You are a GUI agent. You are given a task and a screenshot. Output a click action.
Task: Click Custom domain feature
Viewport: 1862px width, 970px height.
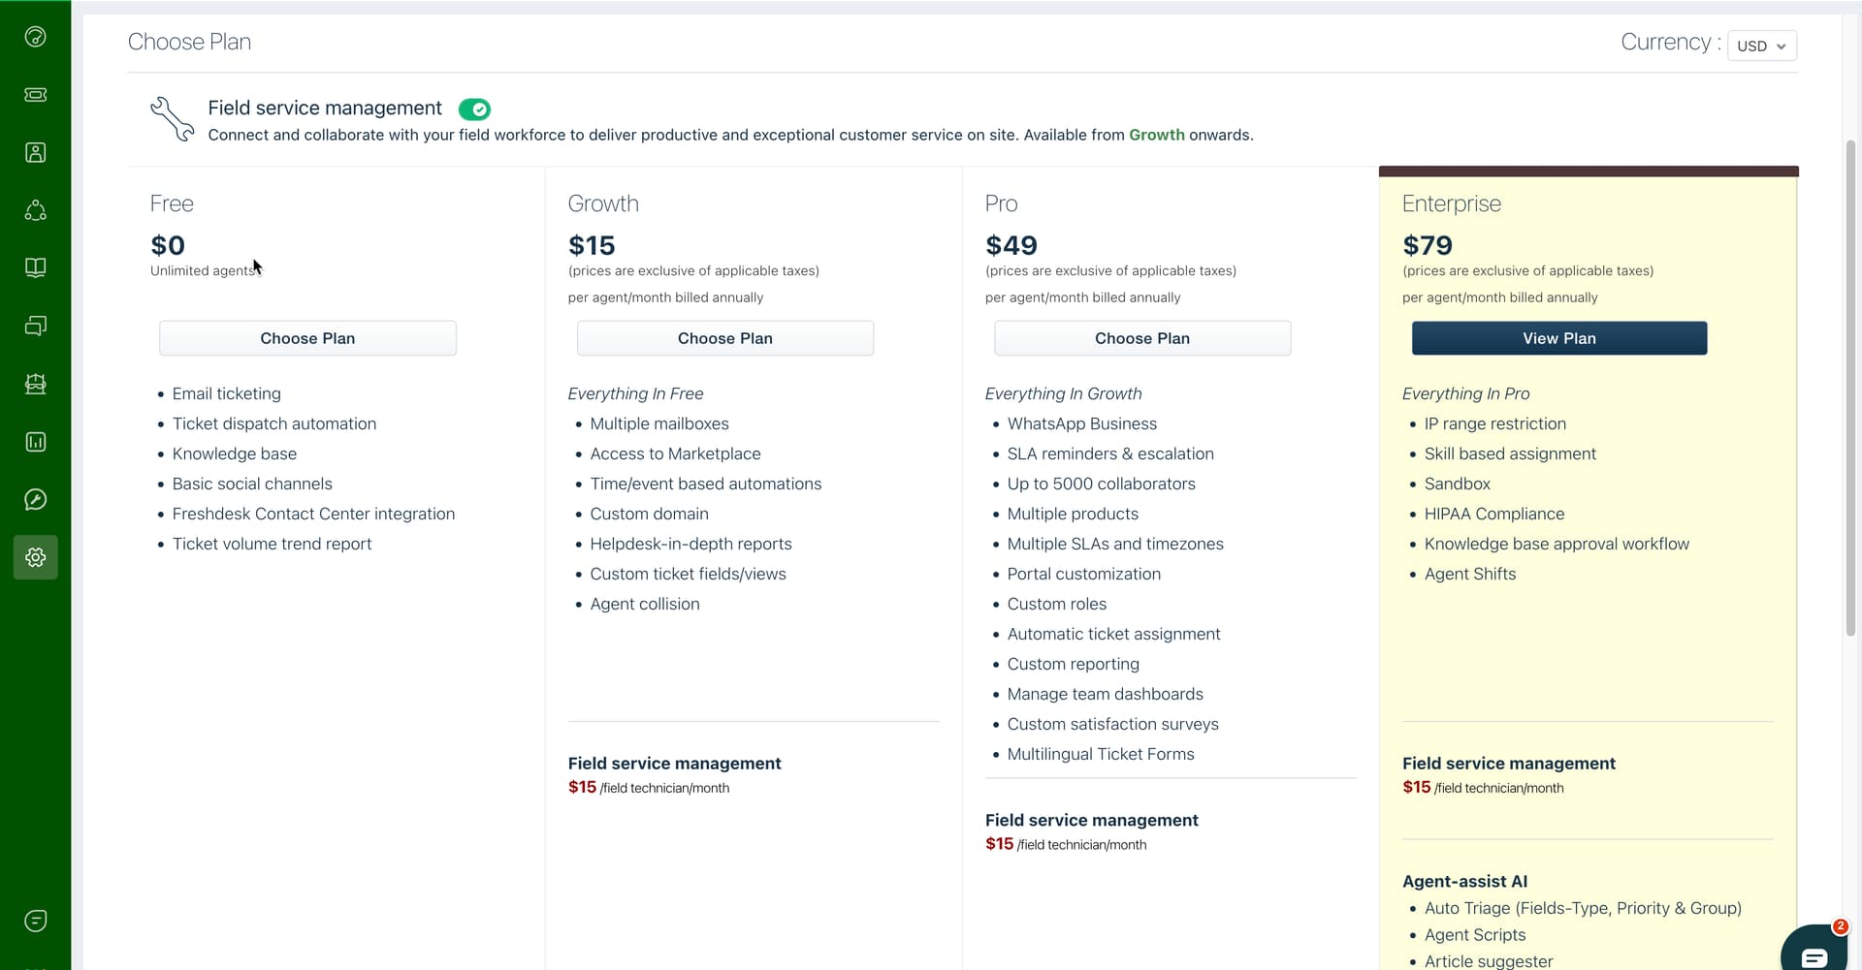(649, 514)
